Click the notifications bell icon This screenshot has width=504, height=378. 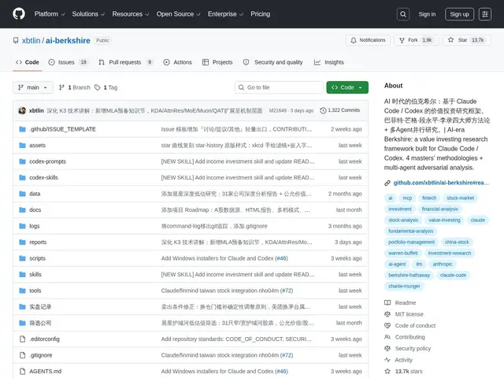tap(354, 40)
